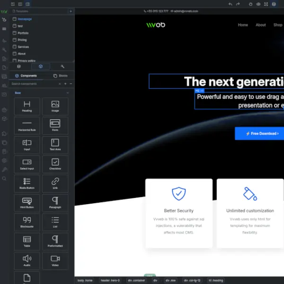Open the search magnifier in admin sidebar
Image resolution: width=284 pixels, height=284 pixels.
(x=4, y=178)
